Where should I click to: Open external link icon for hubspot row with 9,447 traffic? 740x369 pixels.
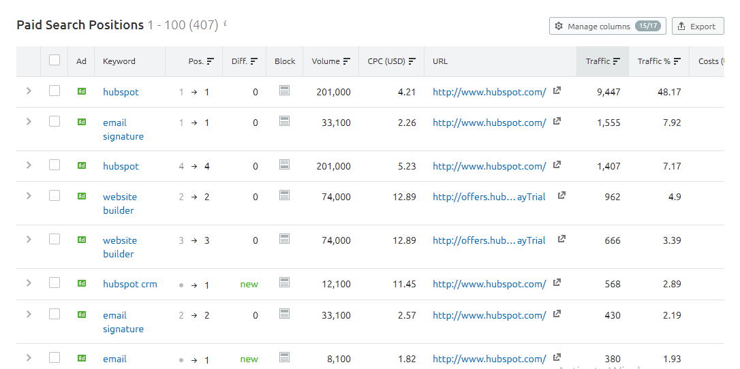coord(557,90)
